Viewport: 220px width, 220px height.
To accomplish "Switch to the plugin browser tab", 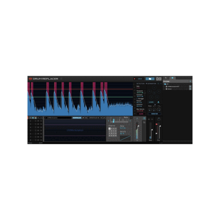I will click(172, 78).
